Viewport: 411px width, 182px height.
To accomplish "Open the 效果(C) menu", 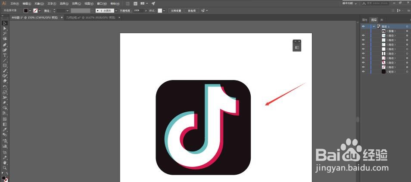I will tap(77, 4).
